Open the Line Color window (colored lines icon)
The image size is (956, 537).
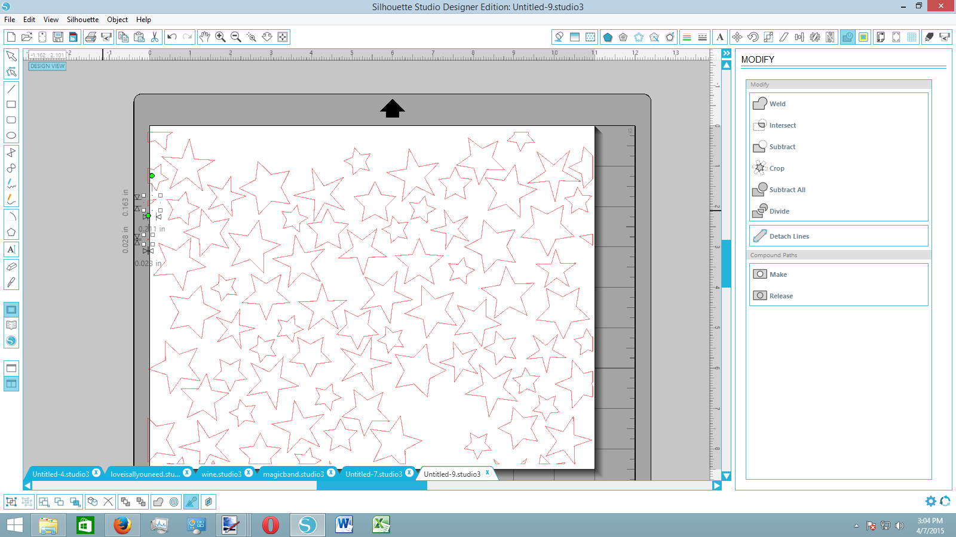[x=687, y=37]
